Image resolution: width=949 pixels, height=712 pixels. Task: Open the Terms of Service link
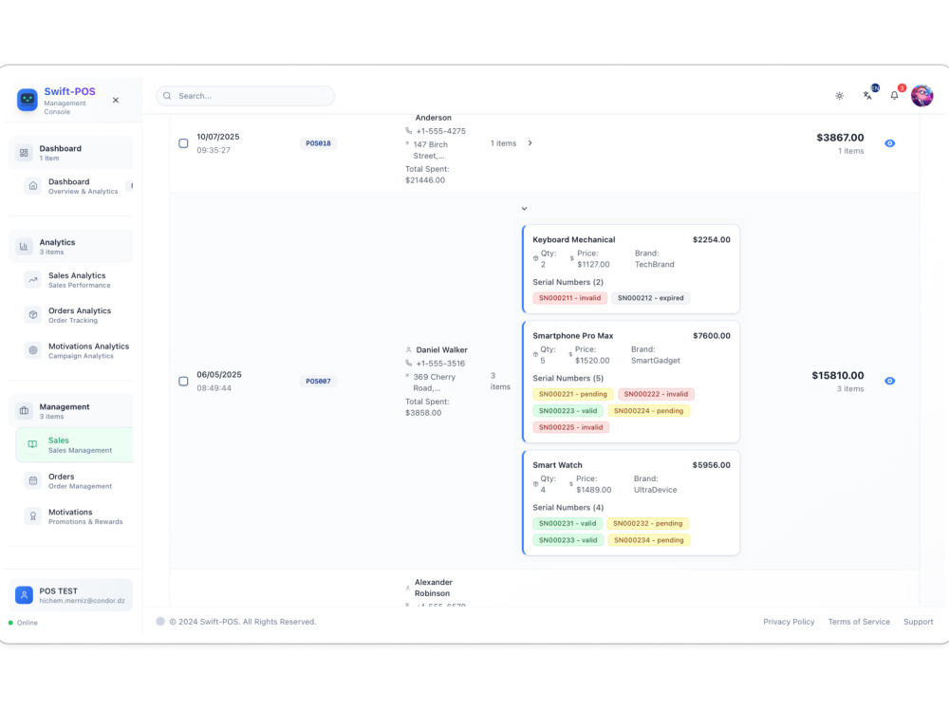(x=859, y=622)
